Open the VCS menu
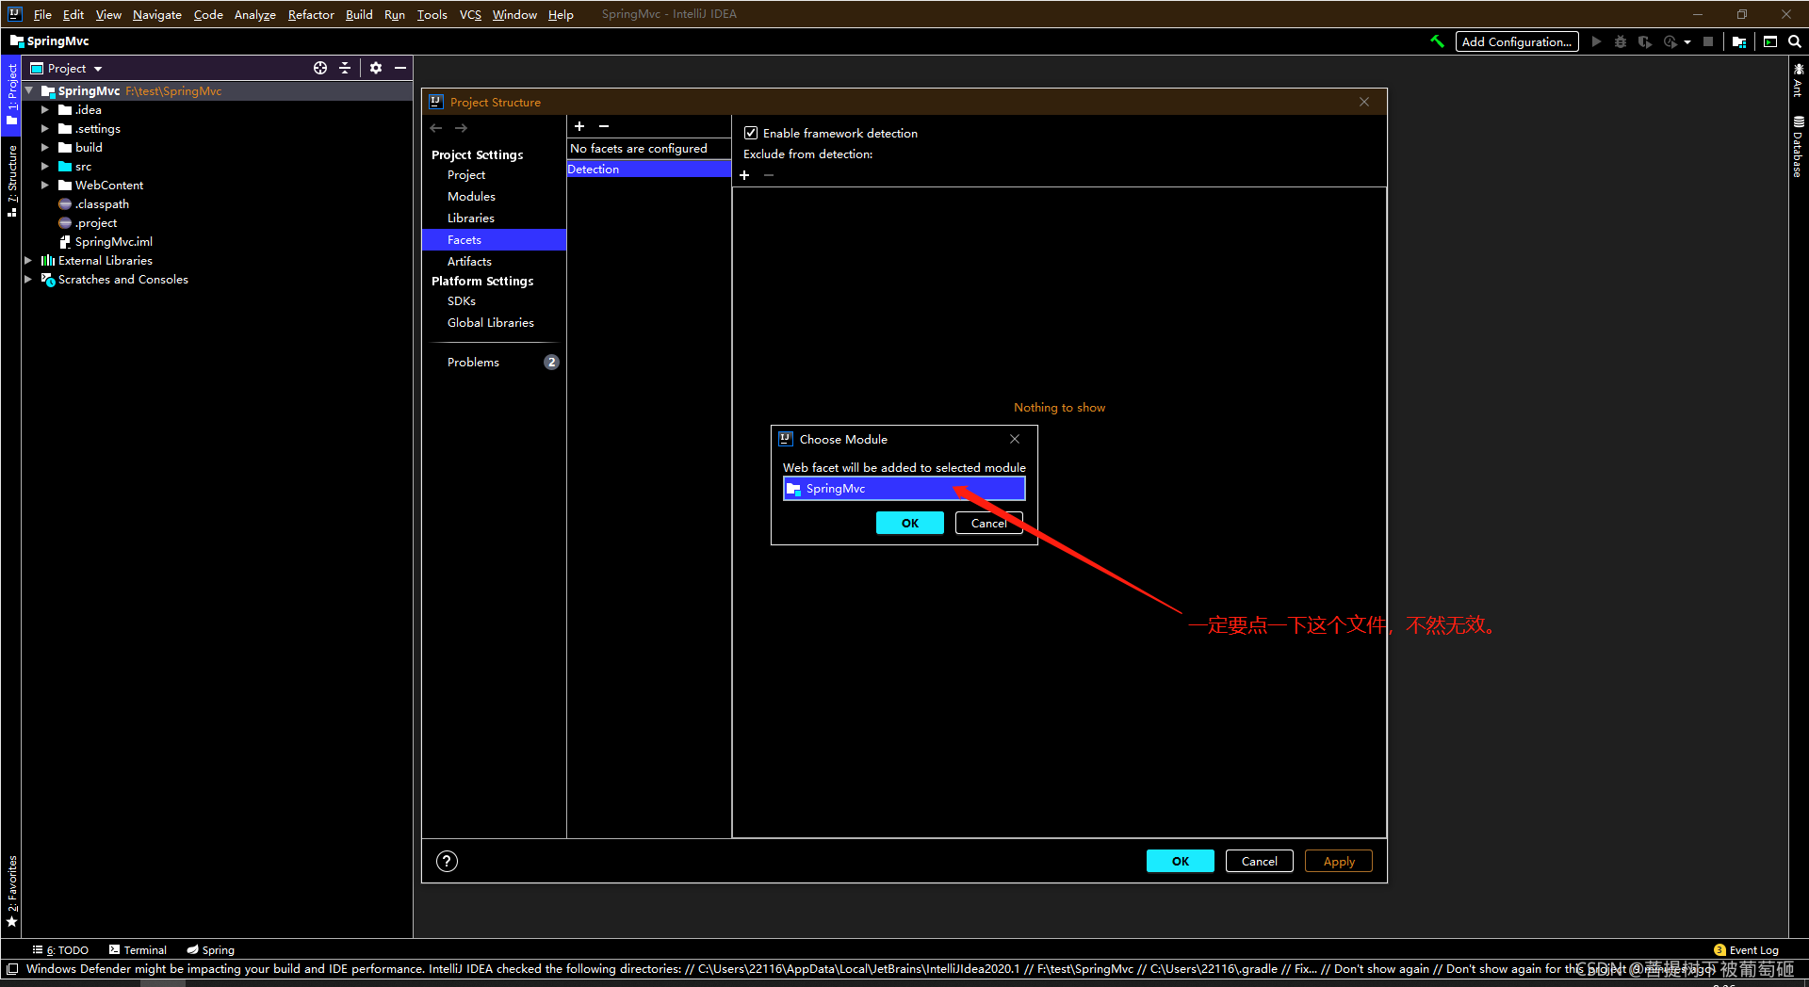The height and width of the screenshot is (987, 1809). 470,14
